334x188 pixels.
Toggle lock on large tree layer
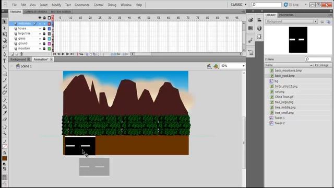click(x=44, y=33)
